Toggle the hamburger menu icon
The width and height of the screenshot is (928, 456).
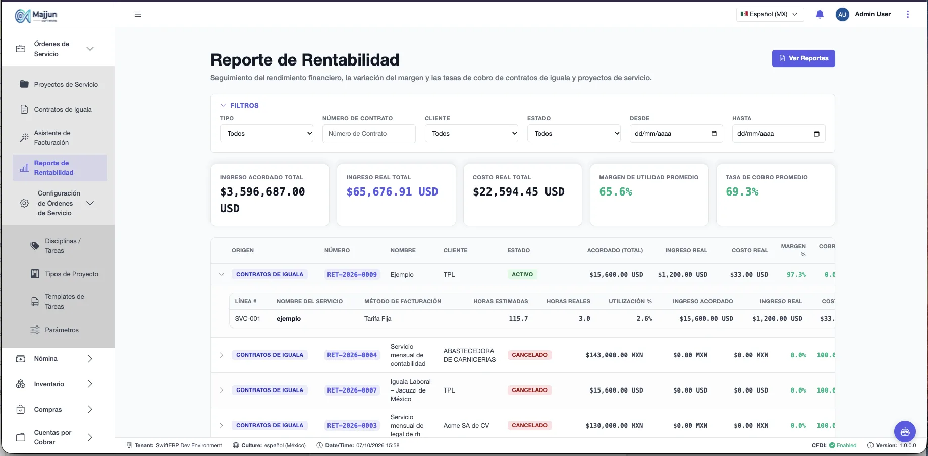[138, 14]
